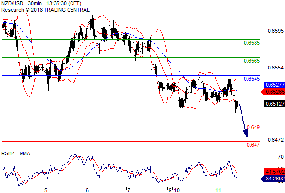Select the 0.6545 blue pivot label

pyautogui.click(x=252, y=79)
